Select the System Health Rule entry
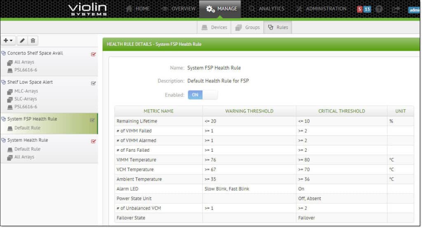 28,140
